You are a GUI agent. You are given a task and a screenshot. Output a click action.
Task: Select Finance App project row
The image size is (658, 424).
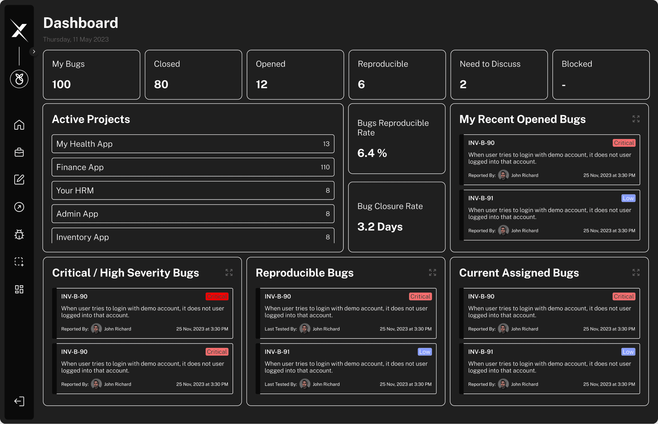pyautogui.click(x=193, y=167)
